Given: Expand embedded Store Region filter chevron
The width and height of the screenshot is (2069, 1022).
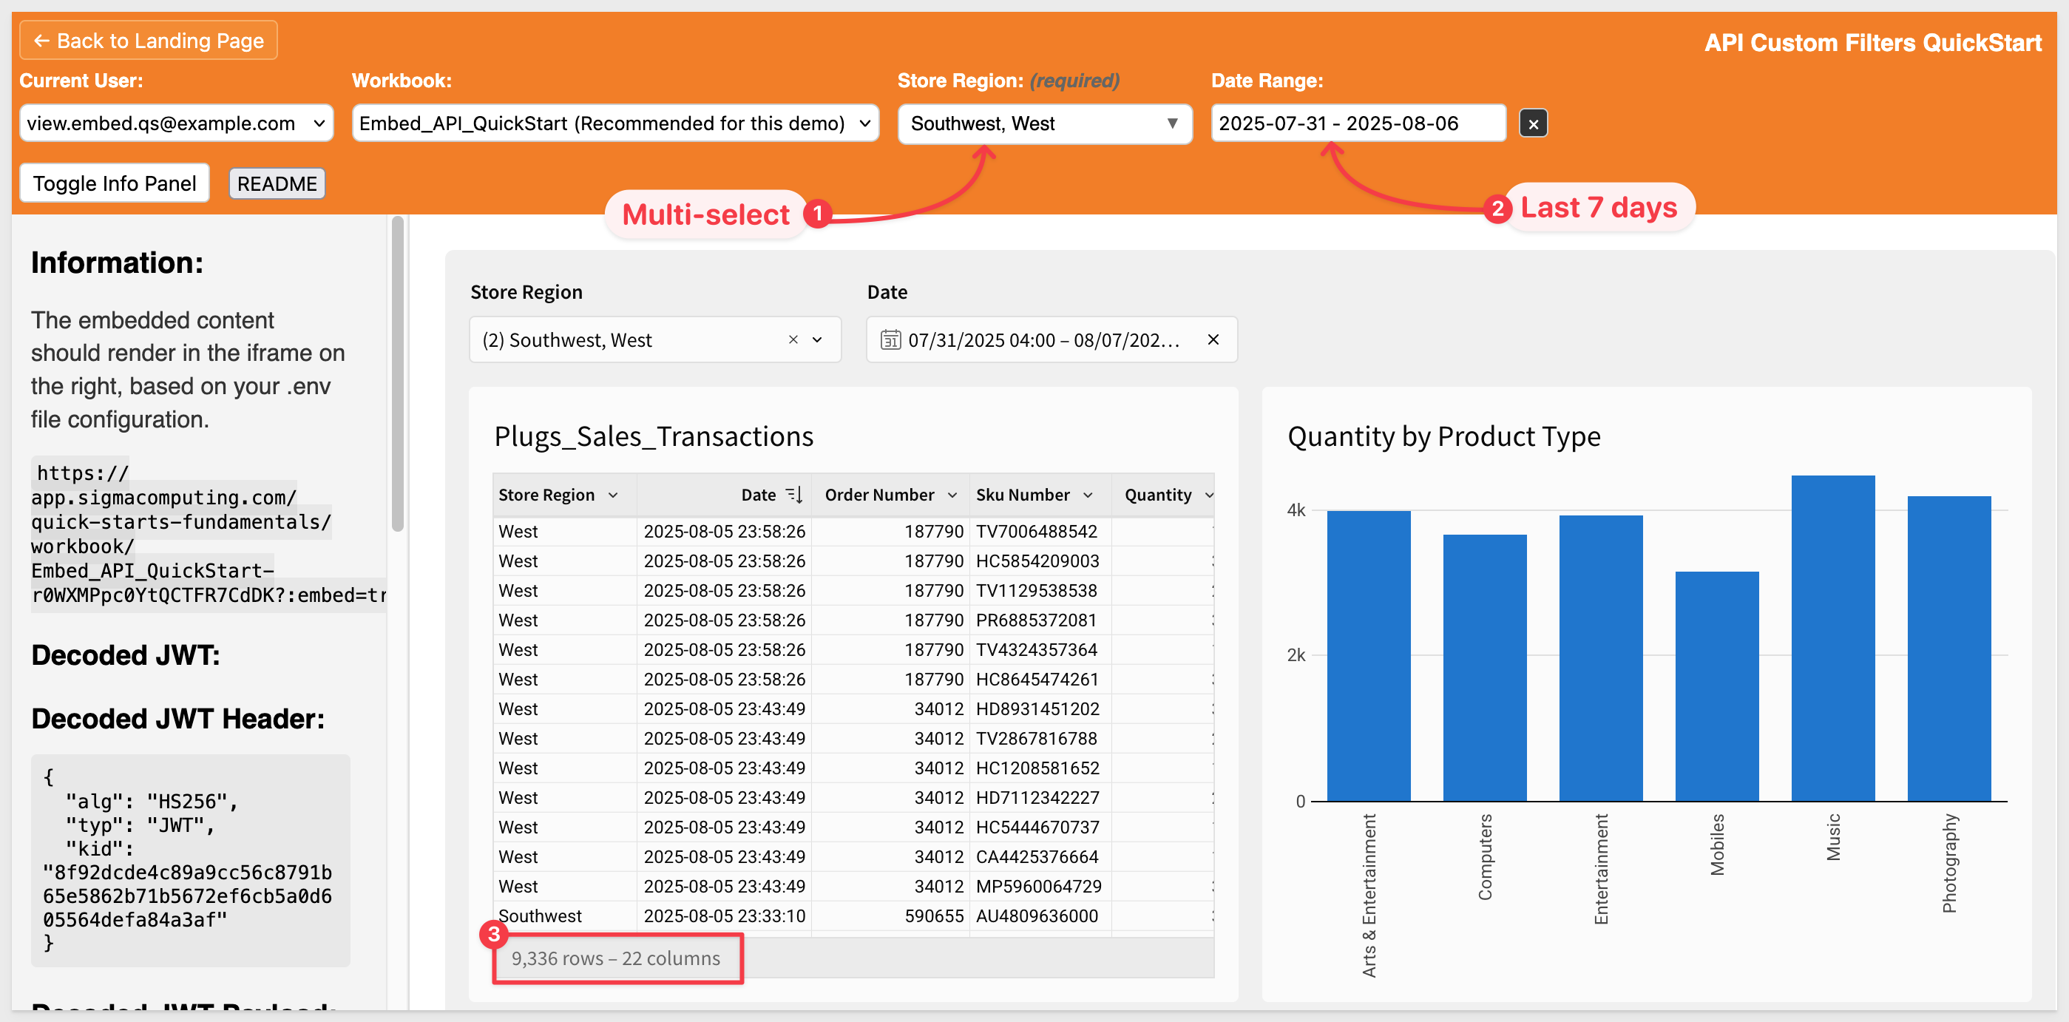Looking at the screenshot, I should [818, 340].
